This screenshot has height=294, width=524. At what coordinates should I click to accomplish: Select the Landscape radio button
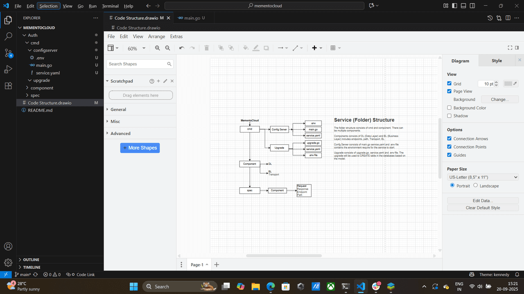(475, 185)
